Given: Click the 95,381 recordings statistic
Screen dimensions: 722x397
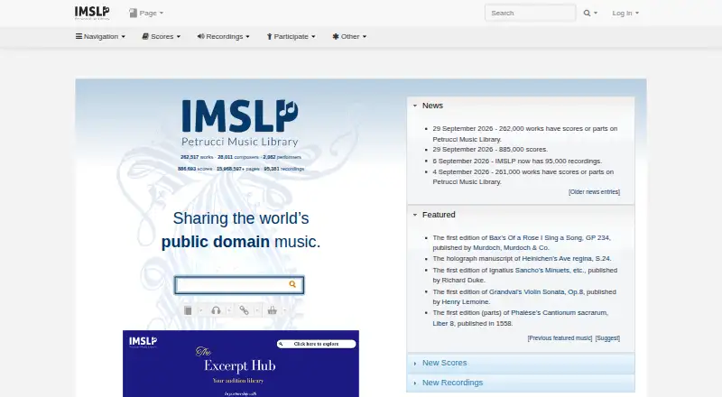Looking at the screenshot, I should 283,169.
